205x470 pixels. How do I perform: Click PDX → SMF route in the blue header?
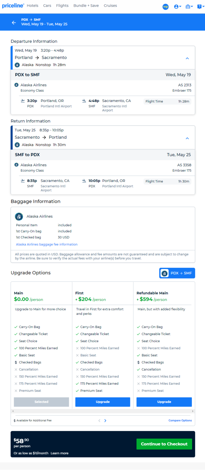31,20
